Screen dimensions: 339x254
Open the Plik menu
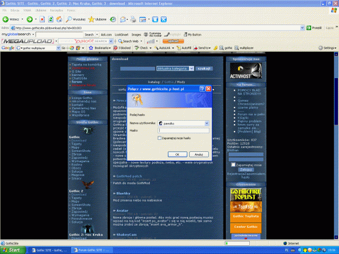click(x=4, y=10)
